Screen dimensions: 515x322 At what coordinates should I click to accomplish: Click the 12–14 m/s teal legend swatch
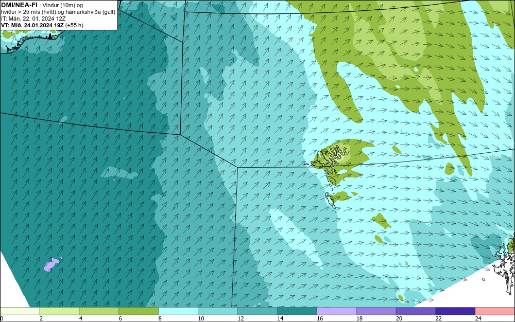tap(257, 311)
